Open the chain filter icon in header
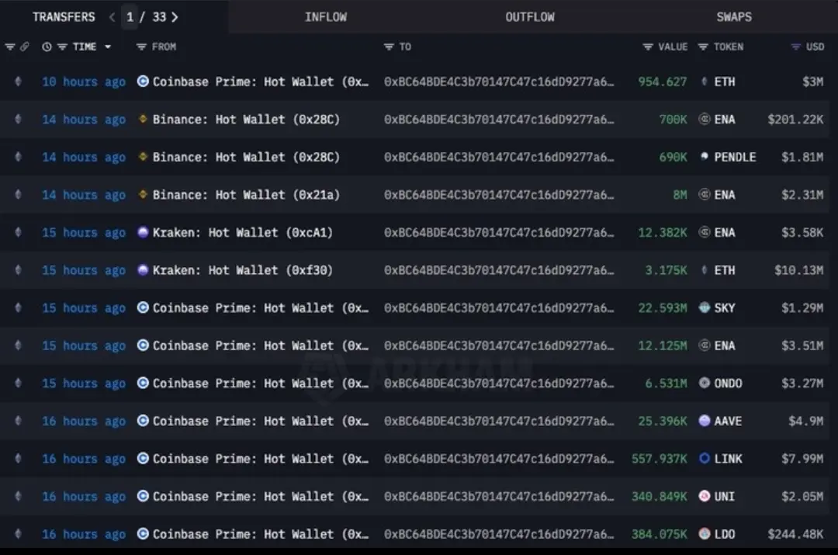Image resolution: width=838 pixels, height=555 pixels. [9, 47]
